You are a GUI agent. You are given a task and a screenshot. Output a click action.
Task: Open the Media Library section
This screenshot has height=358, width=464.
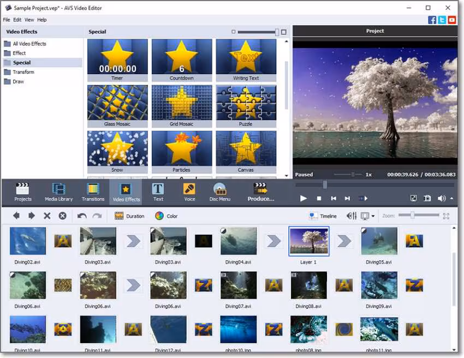(x=58, y=192)
